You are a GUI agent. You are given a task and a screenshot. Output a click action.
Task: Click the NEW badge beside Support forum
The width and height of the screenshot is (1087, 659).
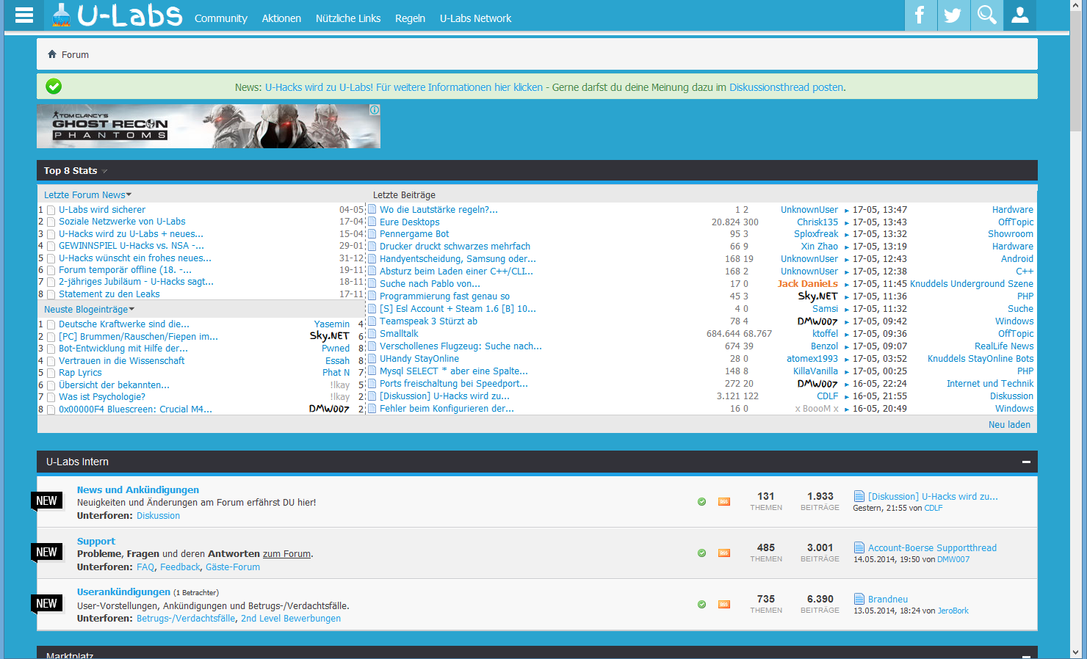[x=46, y=552]
